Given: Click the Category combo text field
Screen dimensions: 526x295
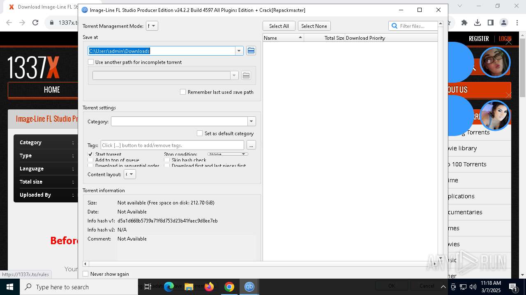Looking at the screenshot, I should point(179,121).
